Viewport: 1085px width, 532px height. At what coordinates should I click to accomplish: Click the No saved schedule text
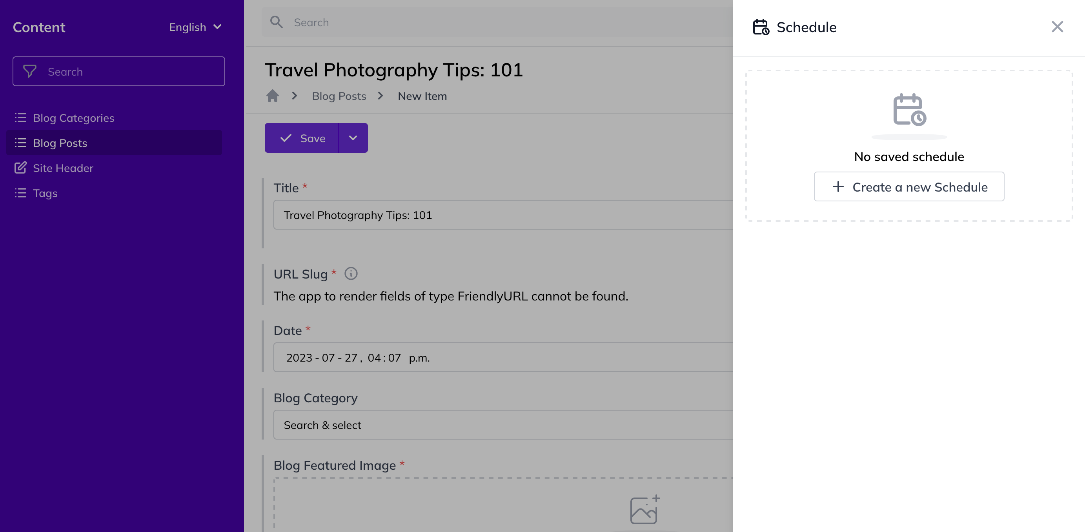click(x=909, y=156)
